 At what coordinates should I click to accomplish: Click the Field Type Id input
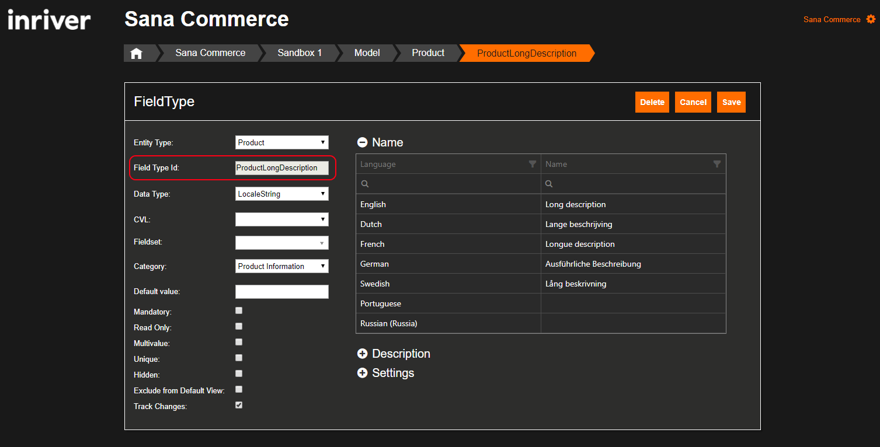(282, 168)
